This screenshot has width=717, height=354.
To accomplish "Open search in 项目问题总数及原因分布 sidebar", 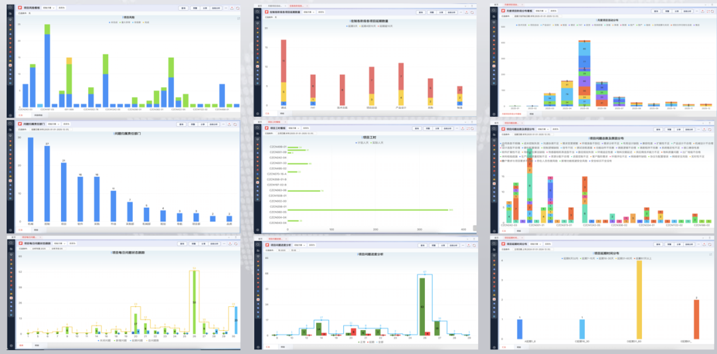I will coord(493,130).
